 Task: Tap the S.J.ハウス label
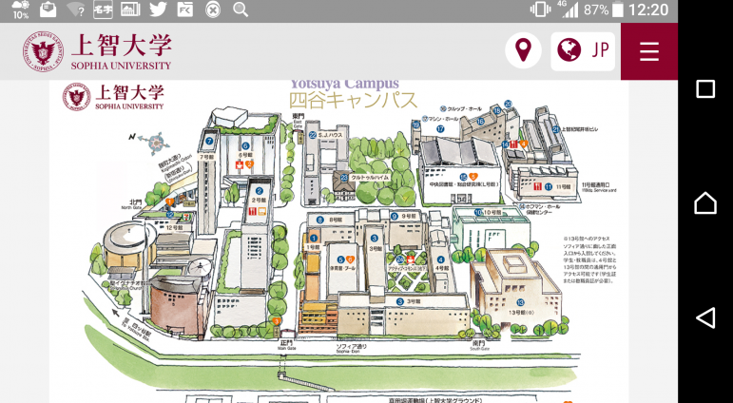click(331, 135)
